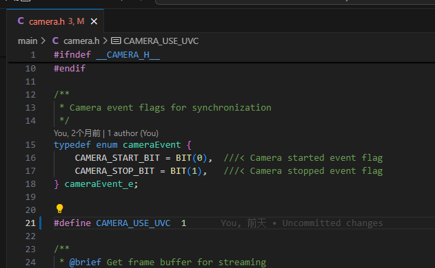
Task: Click the 'Uncommitted changes' blame annotation
Action: tap(332, 223)
